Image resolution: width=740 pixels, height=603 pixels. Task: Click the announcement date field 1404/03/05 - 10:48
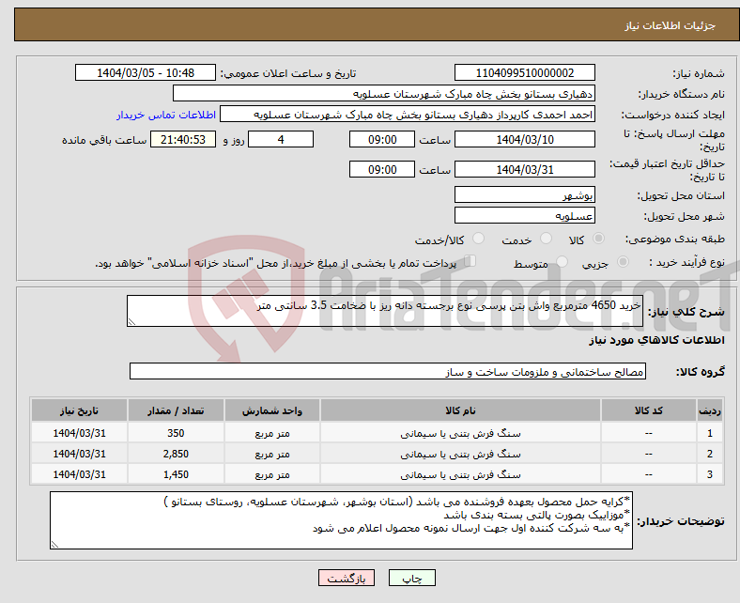pyautogui.click(x=146, y=72)
